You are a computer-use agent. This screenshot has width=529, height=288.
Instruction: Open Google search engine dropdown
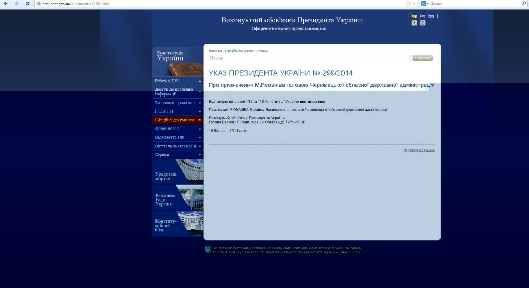[x=424, y=4]
